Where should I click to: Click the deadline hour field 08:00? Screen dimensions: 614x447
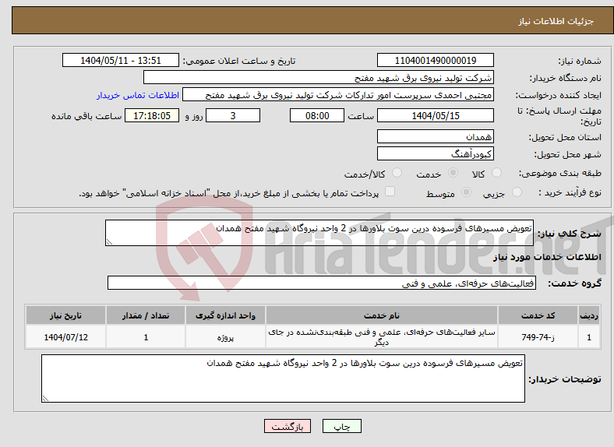(x=317, y=115)
